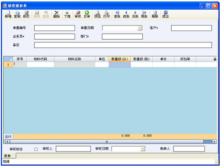Toggle the 审核标志 checkbox
The width and height of the screenshot is (220, 167).
coord(36,149)
